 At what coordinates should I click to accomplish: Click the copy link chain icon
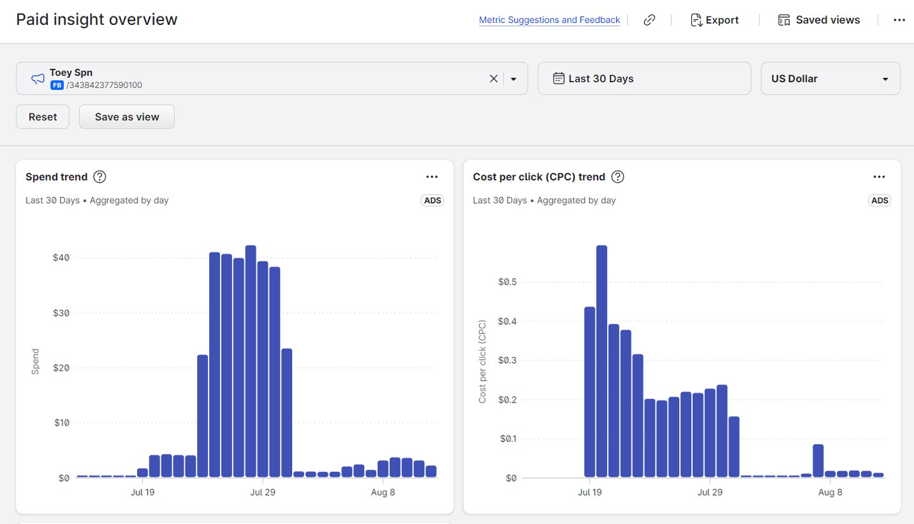click(649, 20)
